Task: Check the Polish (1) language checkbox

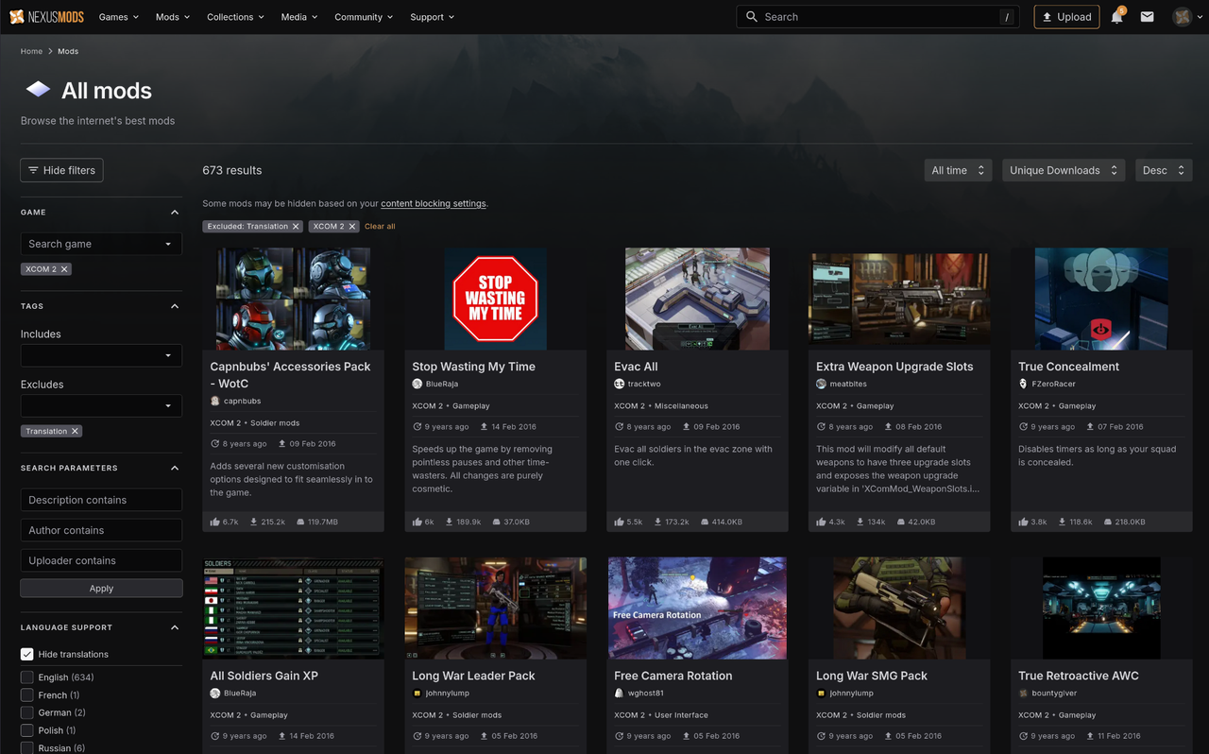Action: click(27, 730)
